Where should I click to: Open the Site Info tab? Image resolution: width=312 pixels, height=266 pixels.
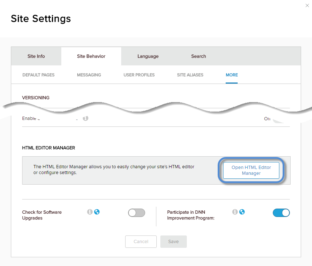(36, 56)
